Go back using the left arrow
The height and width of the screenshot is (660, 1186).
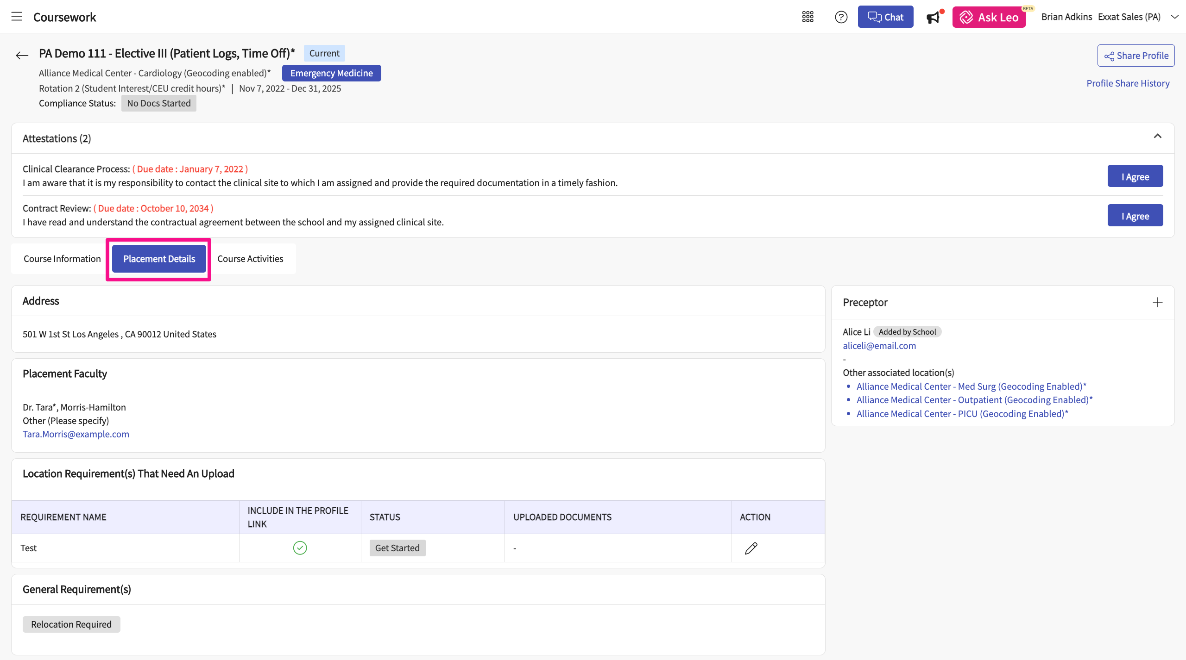pos(22,56)
